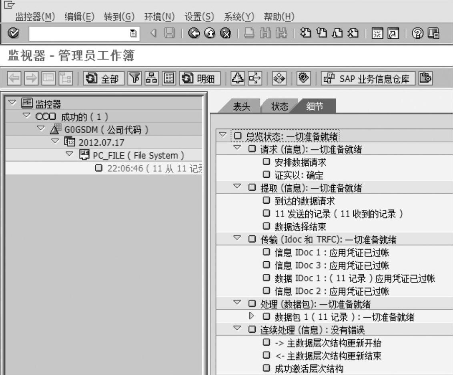Screen dimensions: 453x375
Task: Expand the 数据包 1 ( 11 记录 ) node
Action: (251, 316)
